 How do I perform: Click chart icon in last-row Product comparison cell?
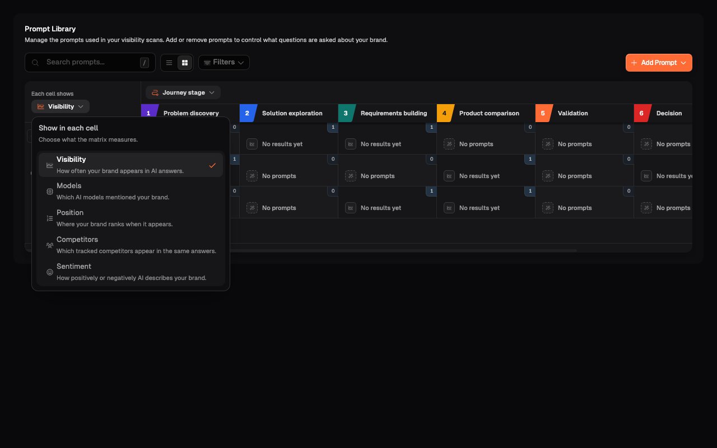pyautogui.click(x=449, y=208)
